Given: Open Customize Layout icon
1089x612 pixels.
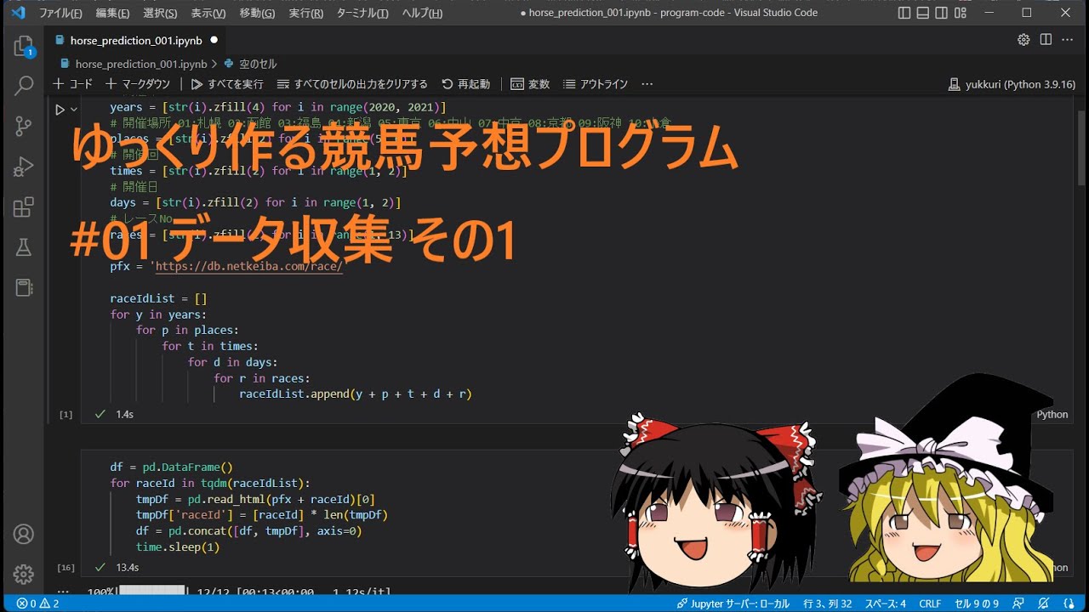Looking at the screenshot, I should pos(961,13).
